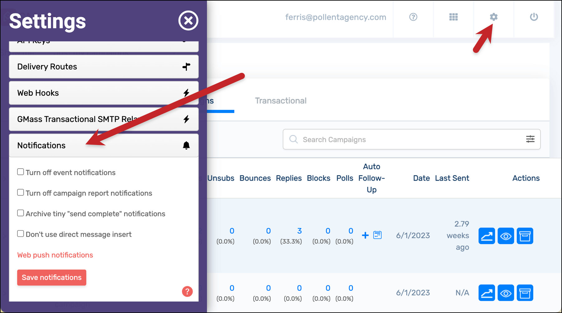Click the Notifications bell icon

coord(186,145)
